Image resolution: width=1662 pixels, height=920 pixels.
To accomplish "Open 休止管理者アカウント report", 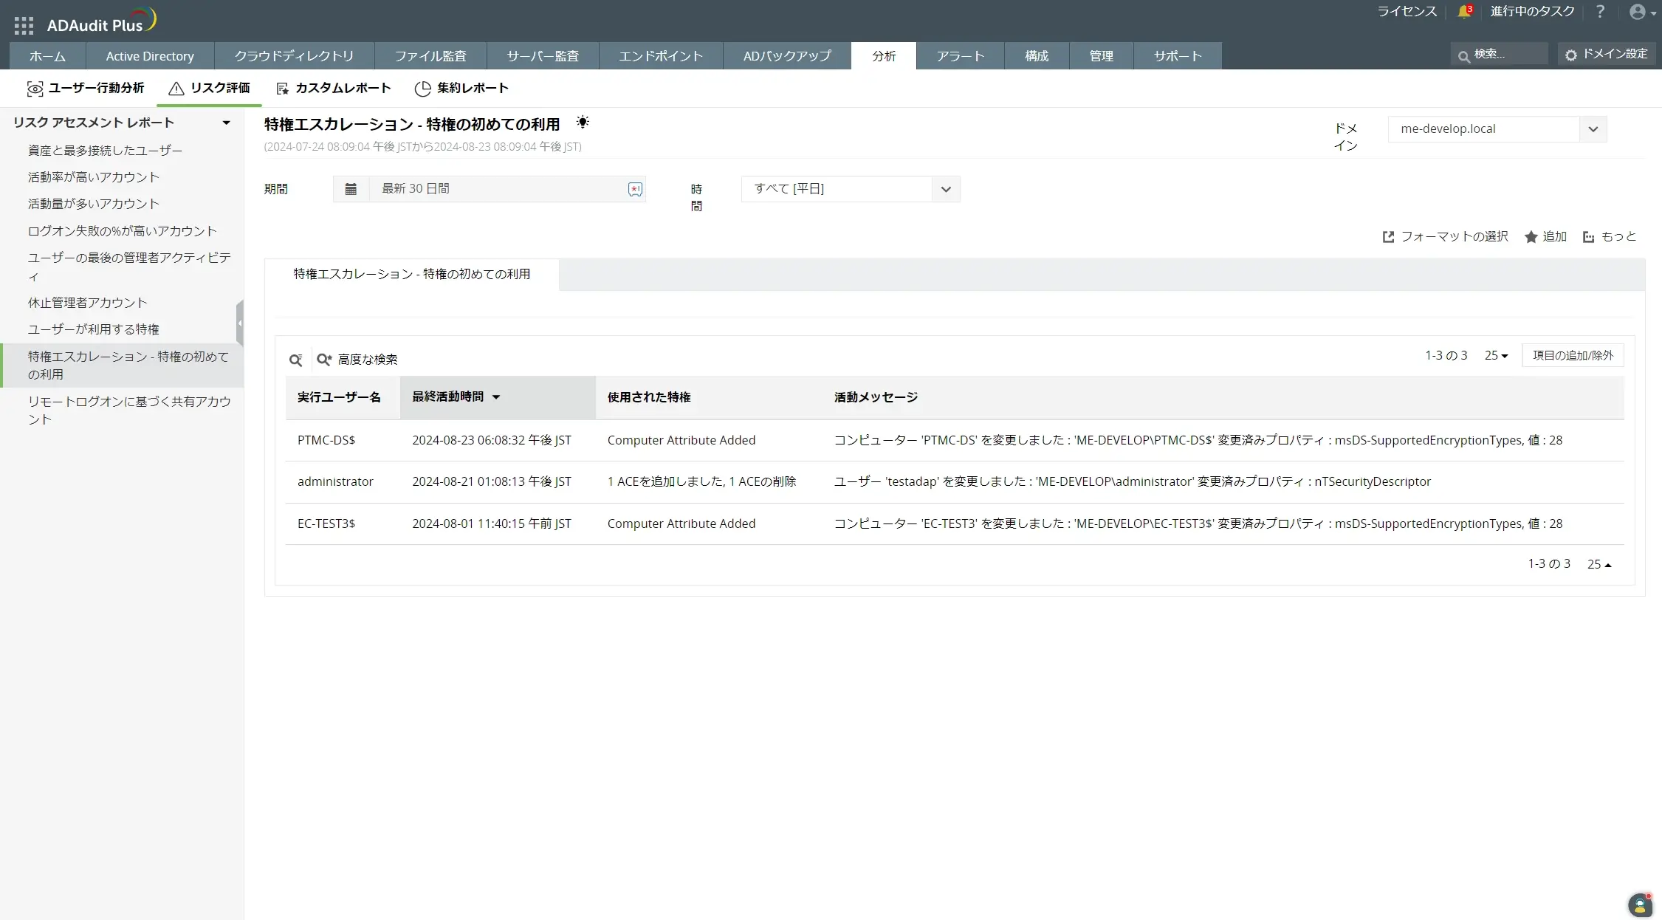I will pyautogui.click(x=87, y=303).
